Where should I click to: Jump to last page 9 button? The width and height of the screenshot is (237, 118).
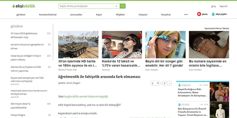coord(164,83)
